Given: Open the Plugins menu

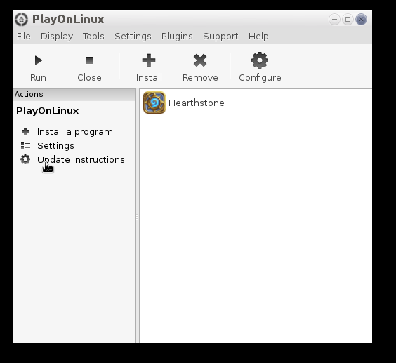Looking at the screenshot, I should tap(177, 37).
